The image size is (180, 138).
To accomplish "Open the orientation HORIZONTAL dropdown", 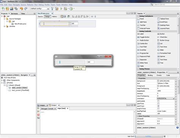I will (x=166, y=99).
